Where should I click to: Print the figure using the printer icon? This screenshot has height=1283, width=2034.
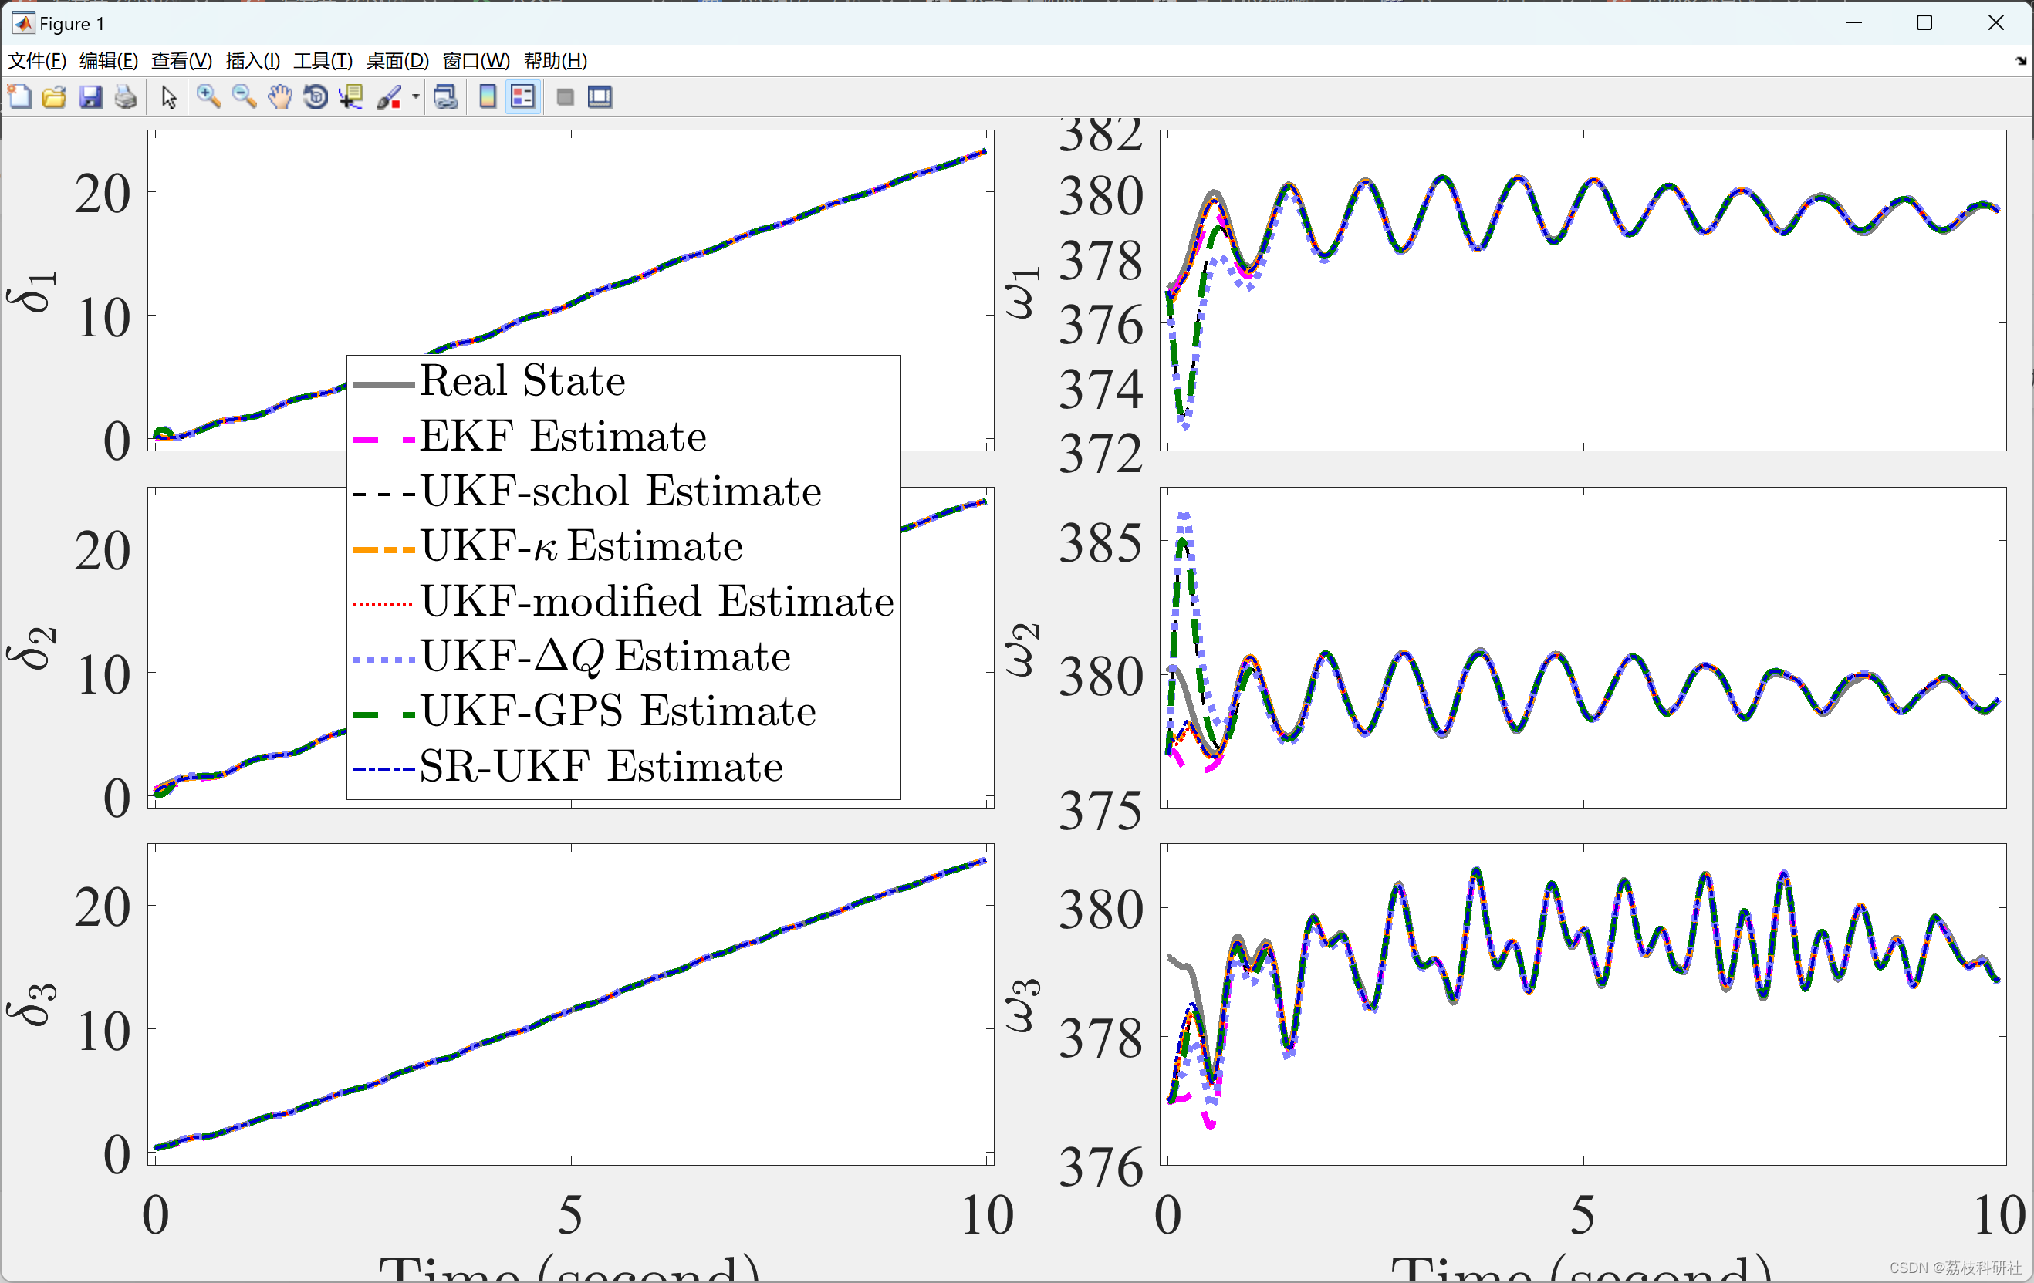(x=126, y=97)
